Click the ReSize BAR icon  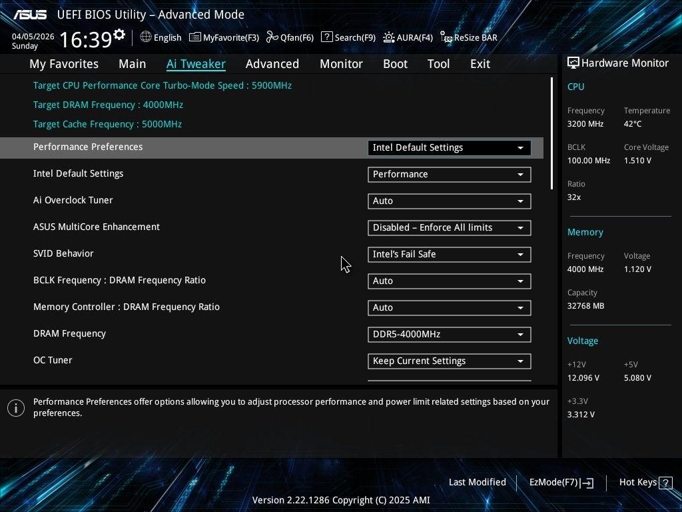(446, 38)
